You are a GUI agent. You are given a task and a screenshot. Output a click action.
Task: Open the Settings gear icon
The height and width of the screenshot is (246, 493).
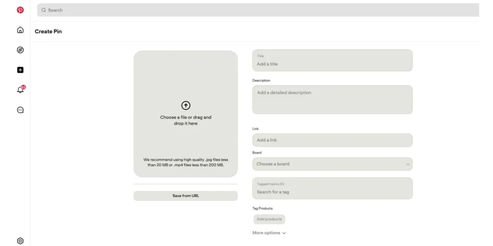20,241
